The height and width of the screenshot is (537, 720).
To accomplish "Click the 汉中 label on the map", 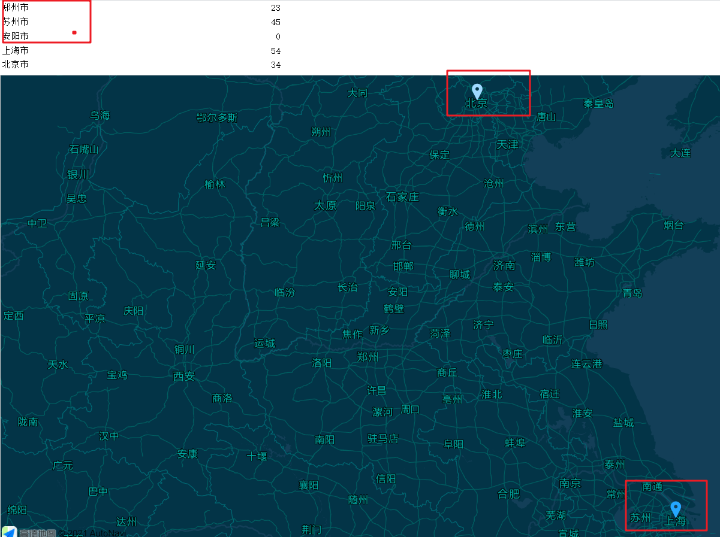I will [109, 436].
